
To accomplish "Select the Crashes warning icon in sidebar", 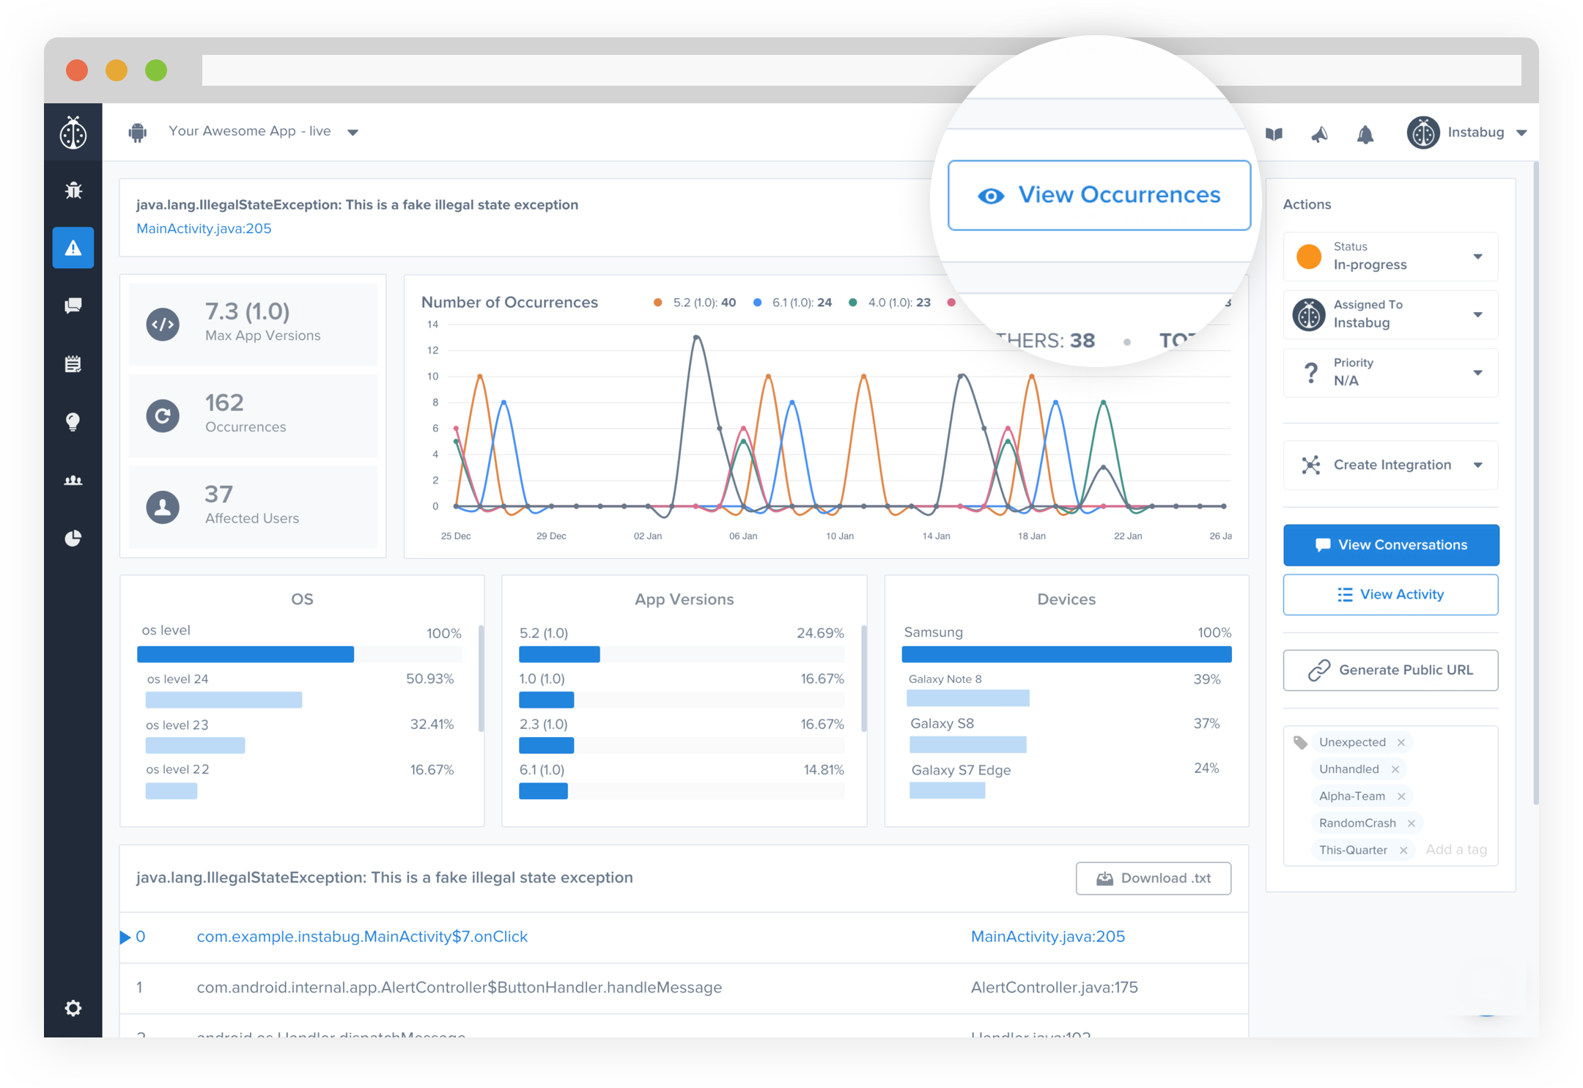I will [73, 248].
